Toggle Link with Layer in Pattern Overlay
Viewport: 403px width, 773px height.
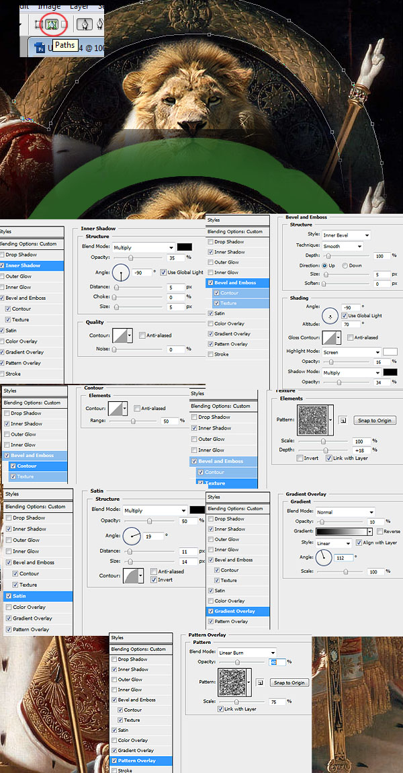point(220,709)
